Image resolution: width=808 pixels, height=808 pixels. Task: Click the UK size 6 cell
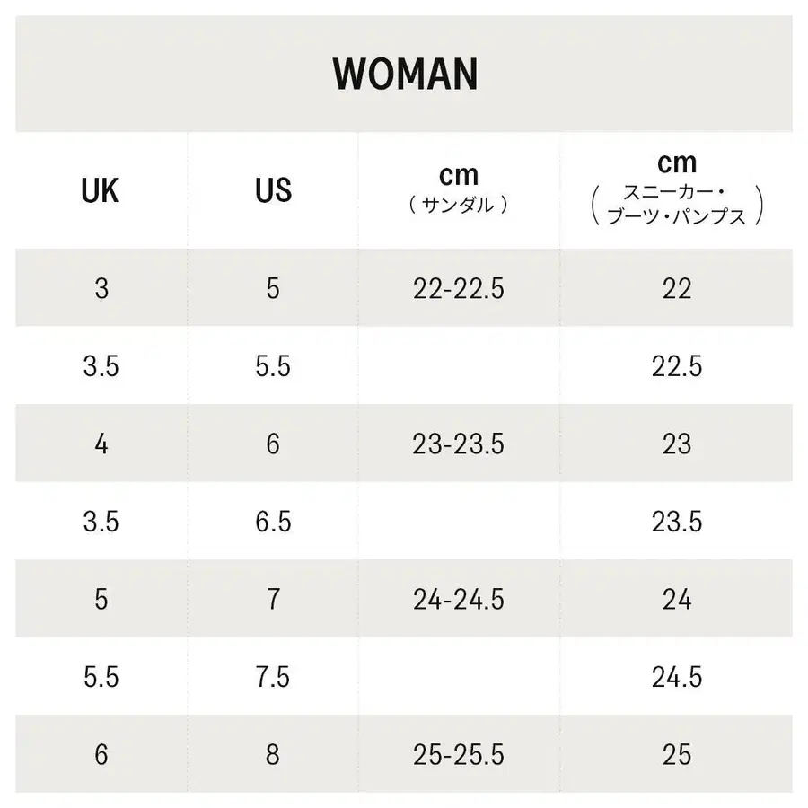101,754
